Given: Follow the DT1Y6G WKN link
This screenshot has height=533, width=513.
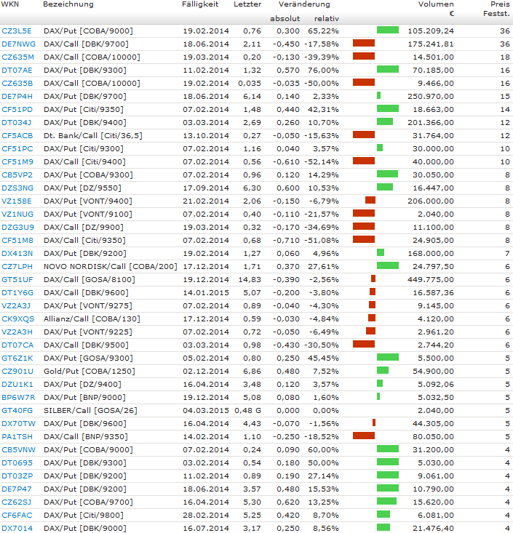Looking at the screenshot, I should [17, 292].
